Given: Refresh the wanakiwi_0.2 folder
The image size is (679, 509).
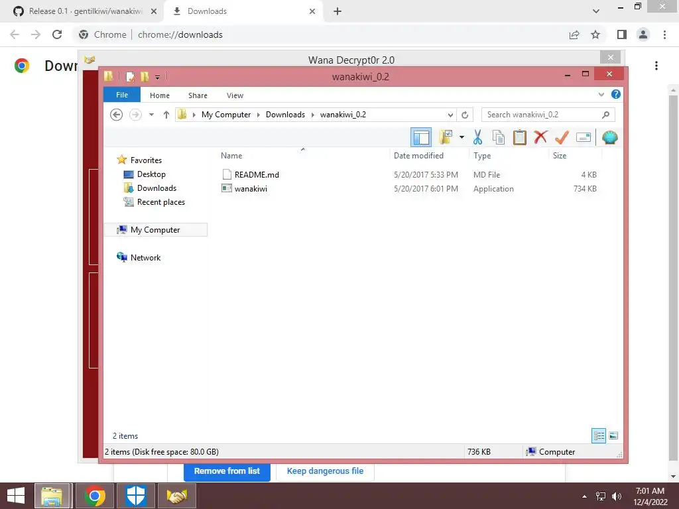Looking at the screenshot, I should click(465, 115).
